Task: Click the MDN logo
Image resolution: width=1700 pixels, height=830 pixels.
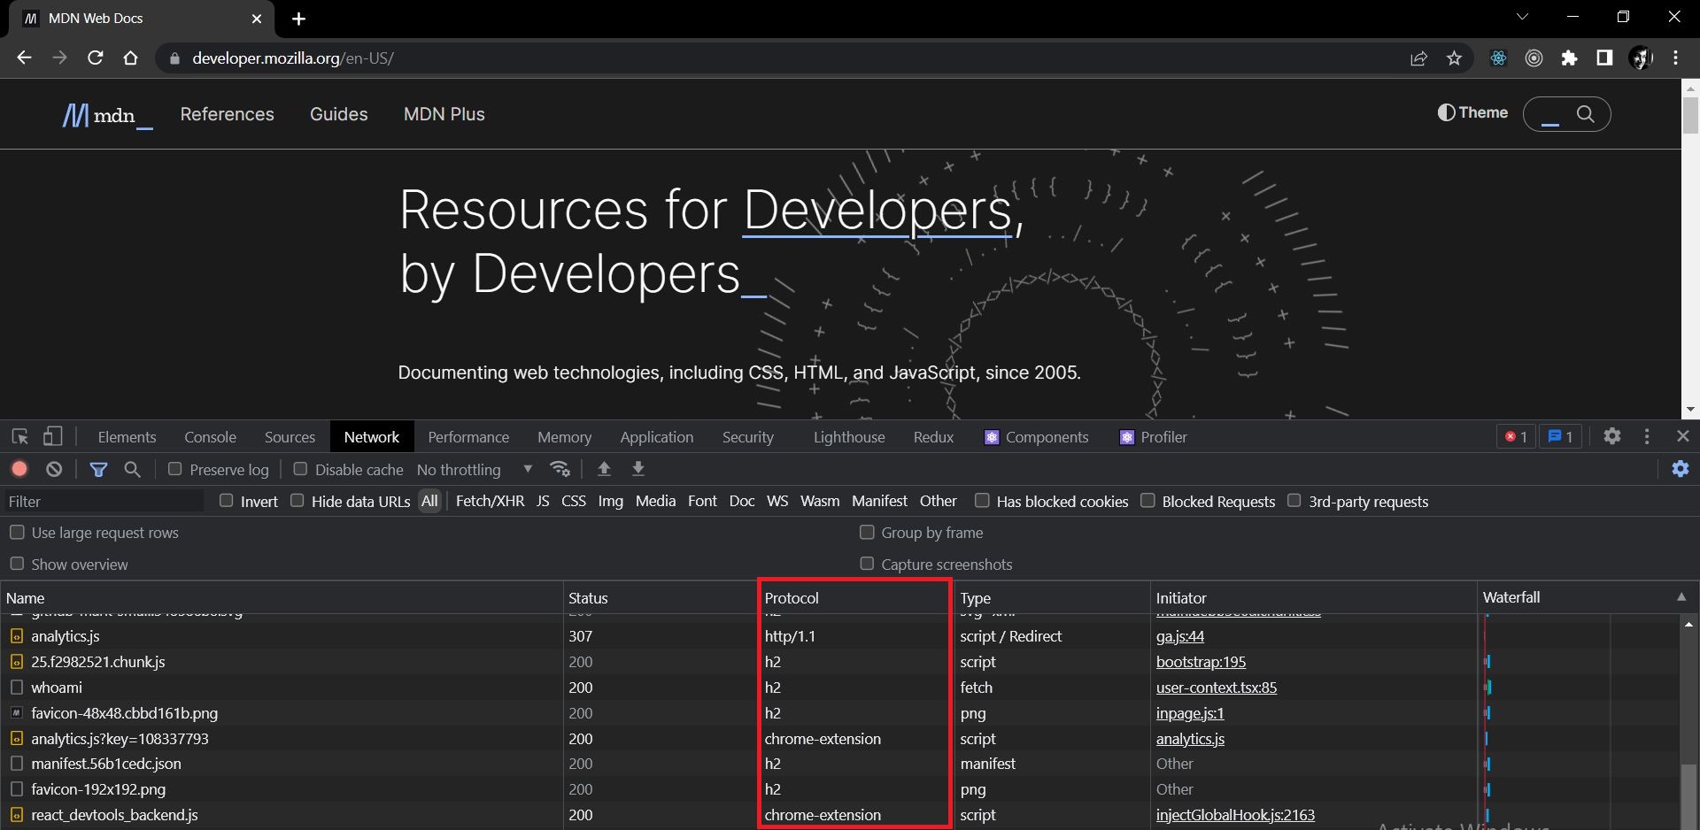Action: [107, 115]
